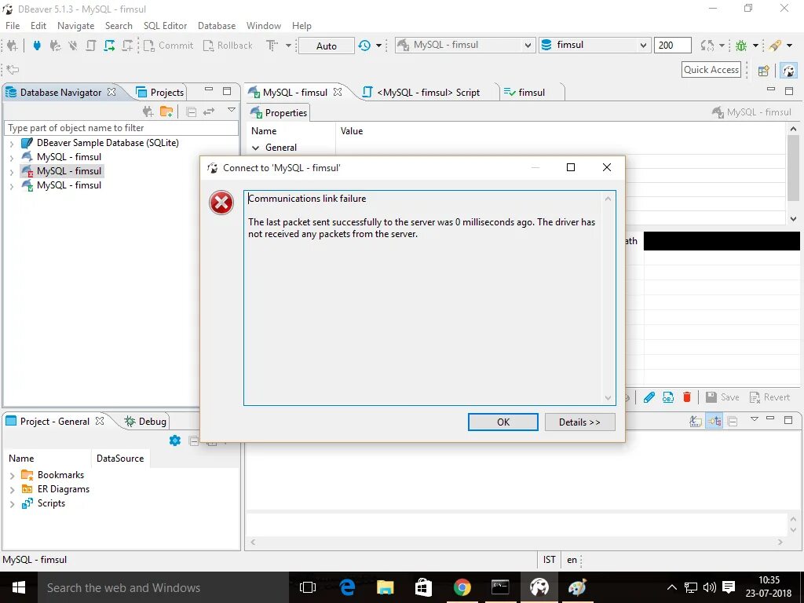Viewport: 804px width, 603px height.
Task: Click the New SQL script plus icon
Action: pos(128,45)
